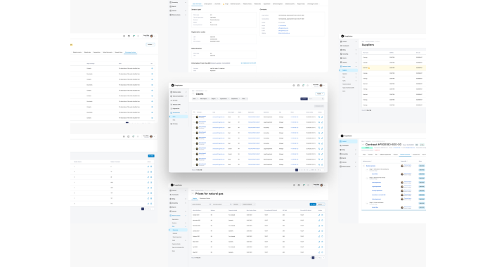Open calendar icon of the second date filter in Prices

[231, 204]
